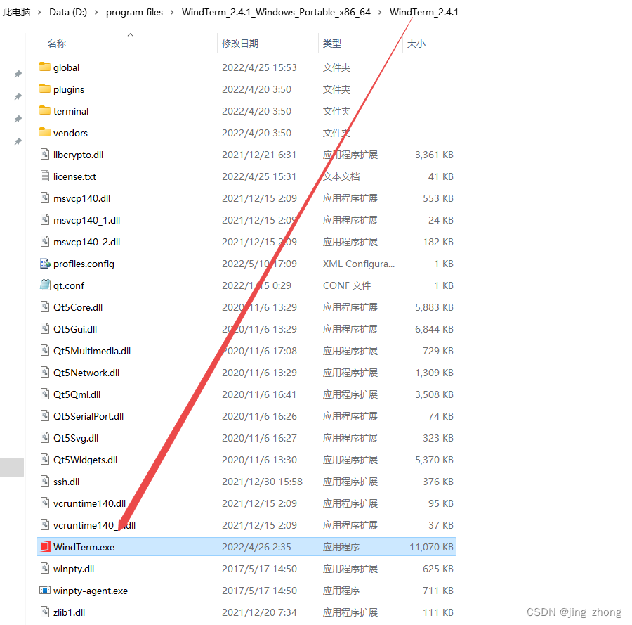Click the Qt5Gui.dll file icon
The height and width of the screenshot is (625, 632).
45,328
